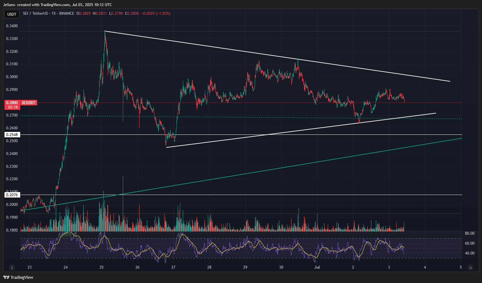Image resolution: width=482 pixels, height=283 pixels.
Task: Click the 0.2076 horizontal line price label
Action: (x=12, y=195)
